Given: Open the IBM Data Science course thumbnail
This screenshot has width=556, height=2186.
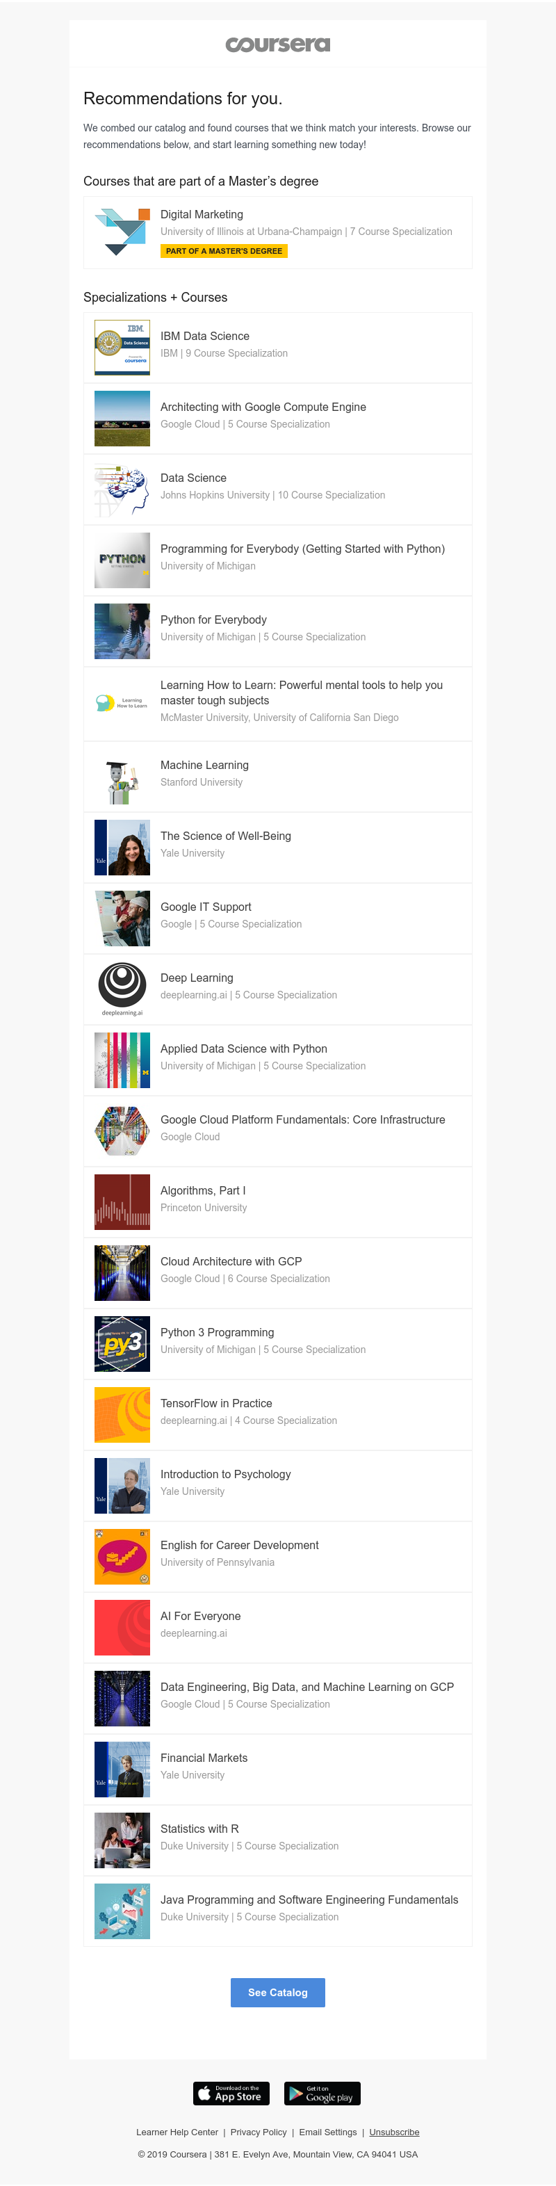Looking at the screenshot, I should (122, 347).
